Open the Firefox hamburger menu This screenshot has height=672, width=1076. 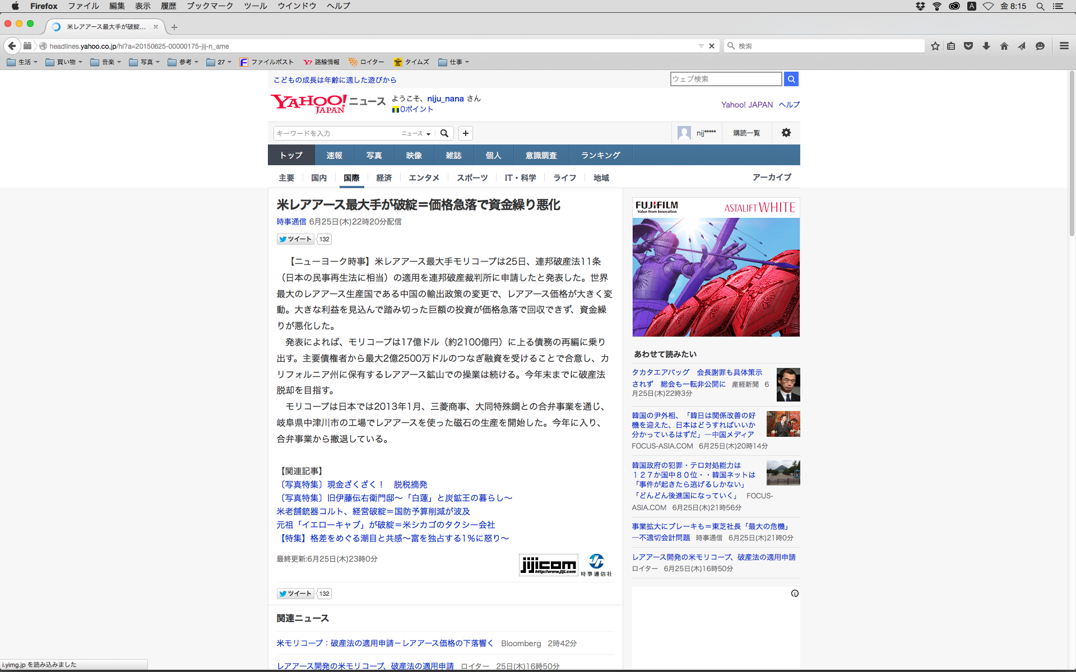click(1064, 46)
